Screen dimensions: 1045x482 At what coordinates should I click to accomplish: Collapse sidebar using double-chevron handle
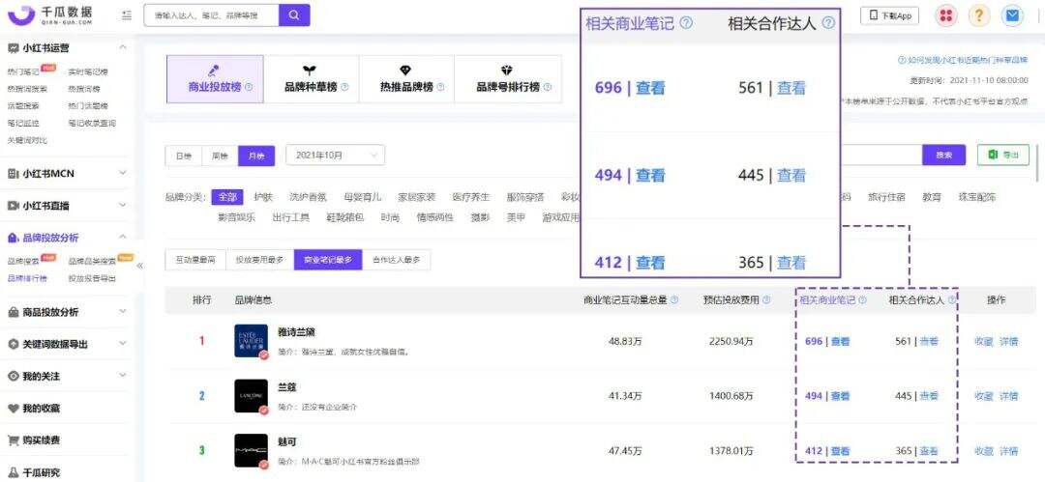[140, 266]
